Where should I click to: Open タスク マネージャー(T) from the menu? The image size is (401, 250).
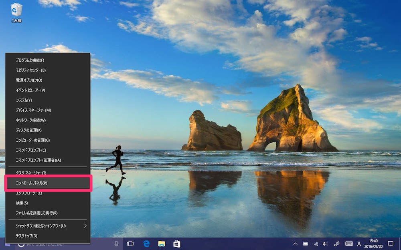[x=48, y=173]
